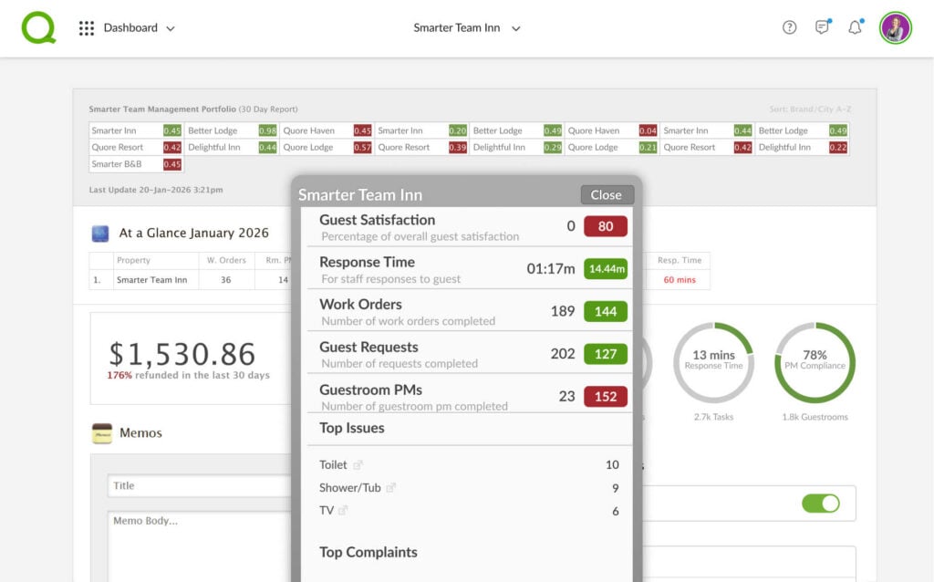Select the Quore Lodge 0.21 tile
Screen dimensions: 934x582
point(611,147)
